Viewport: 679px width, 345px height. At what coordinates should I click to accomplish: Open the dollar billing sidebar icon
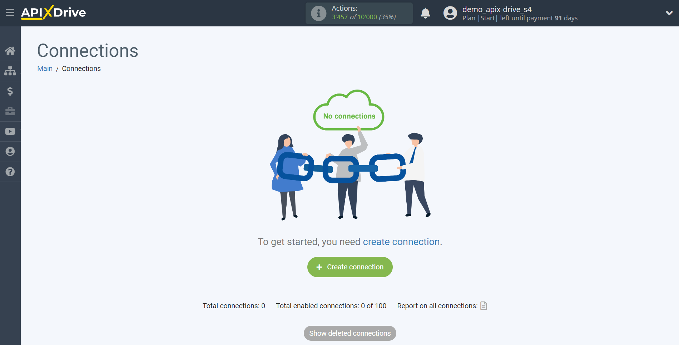click(10, 91)
